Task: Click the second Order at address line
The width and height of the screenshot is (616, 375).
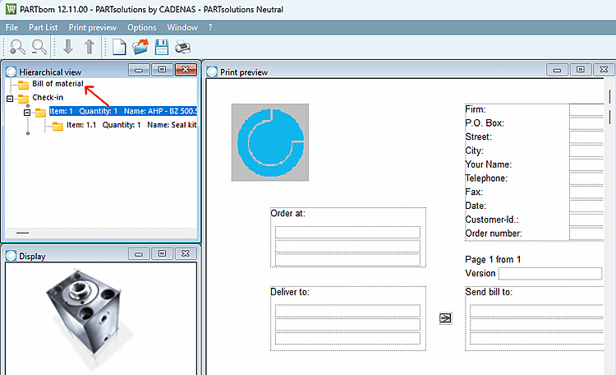Action: (347, 246)
